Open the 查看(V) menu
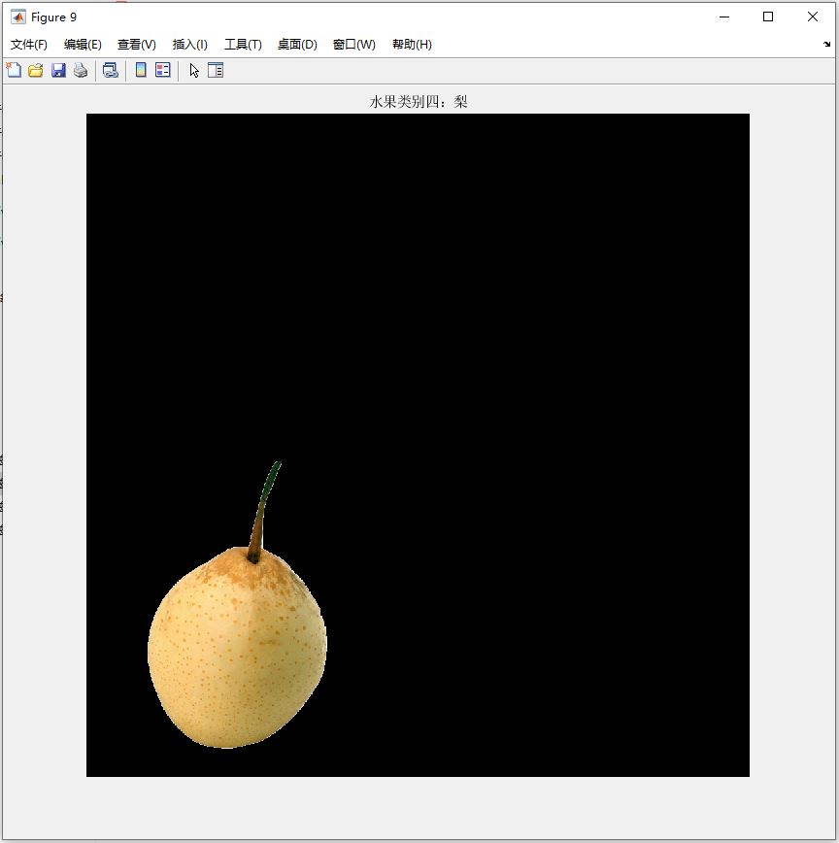 137,45
